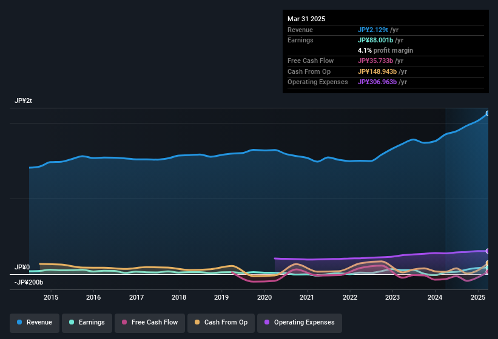Click the 2020 x-axis label
The image size is (498, 339).
pyautogui.click(x=264, y=297)
